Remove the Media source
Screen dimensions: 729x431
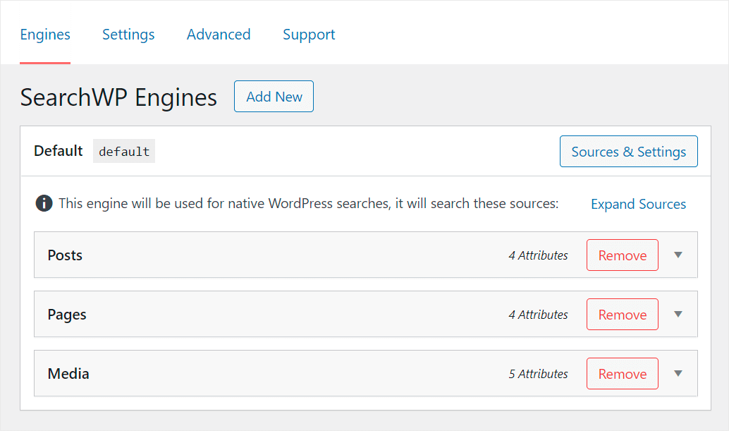622,373
